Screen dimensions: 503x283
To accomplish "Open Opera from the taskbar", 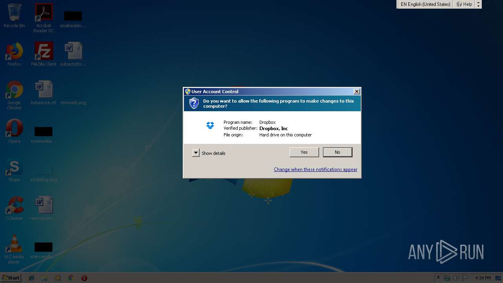I will tap(84, 278).
